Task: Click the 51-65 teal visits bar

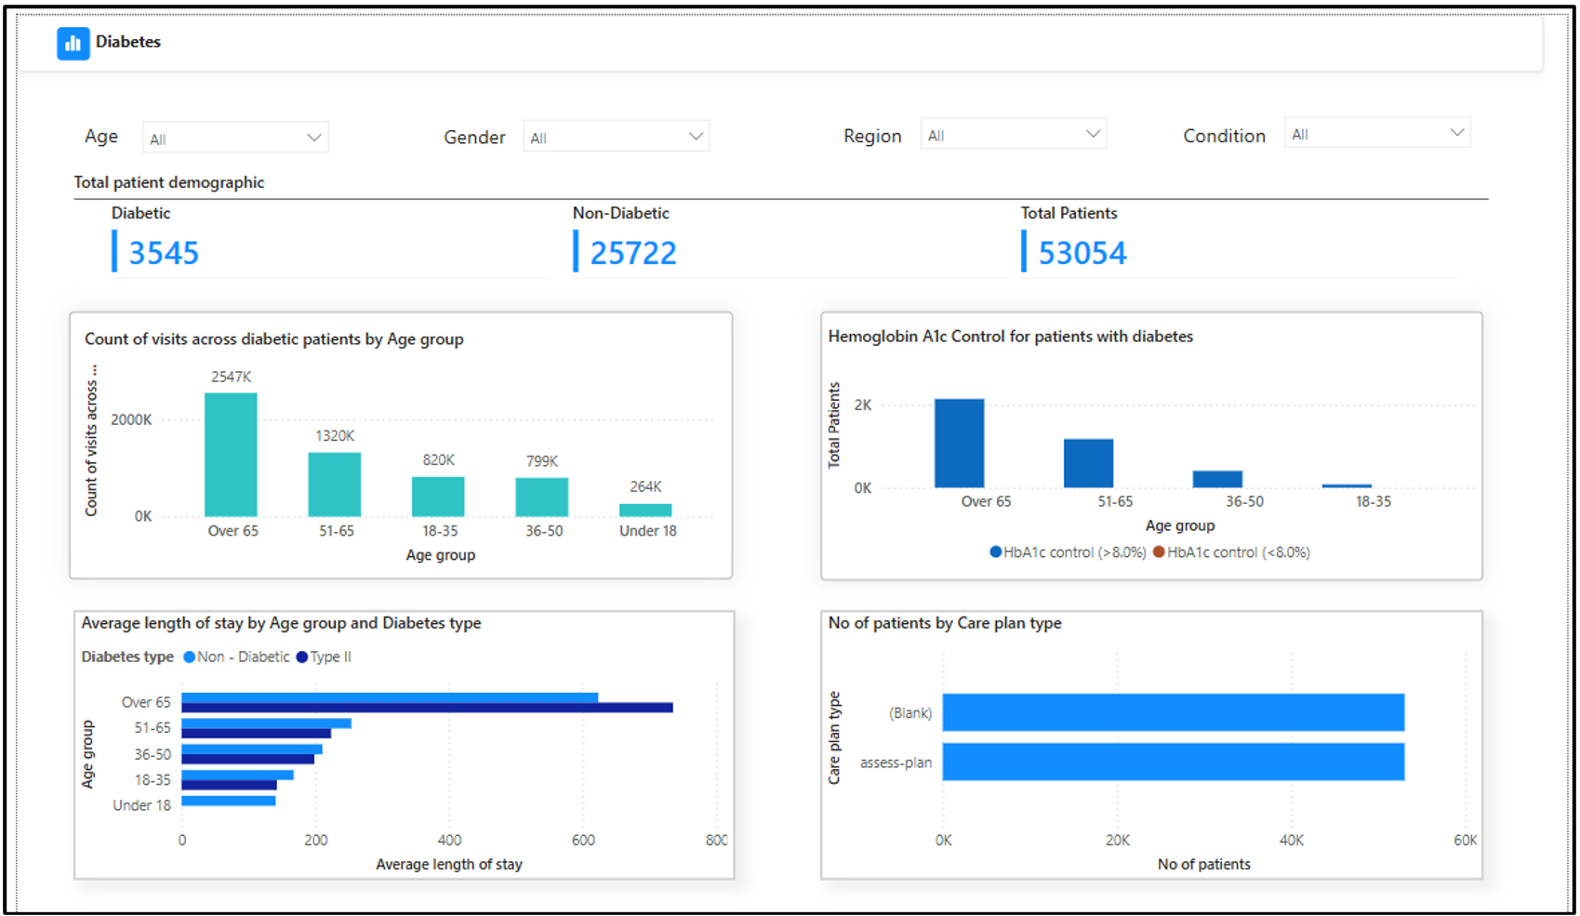Action: point(335,485)
